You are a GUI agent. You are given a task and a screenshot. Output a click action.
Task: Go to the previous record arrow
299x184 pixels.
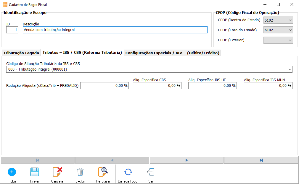[112, 160]
